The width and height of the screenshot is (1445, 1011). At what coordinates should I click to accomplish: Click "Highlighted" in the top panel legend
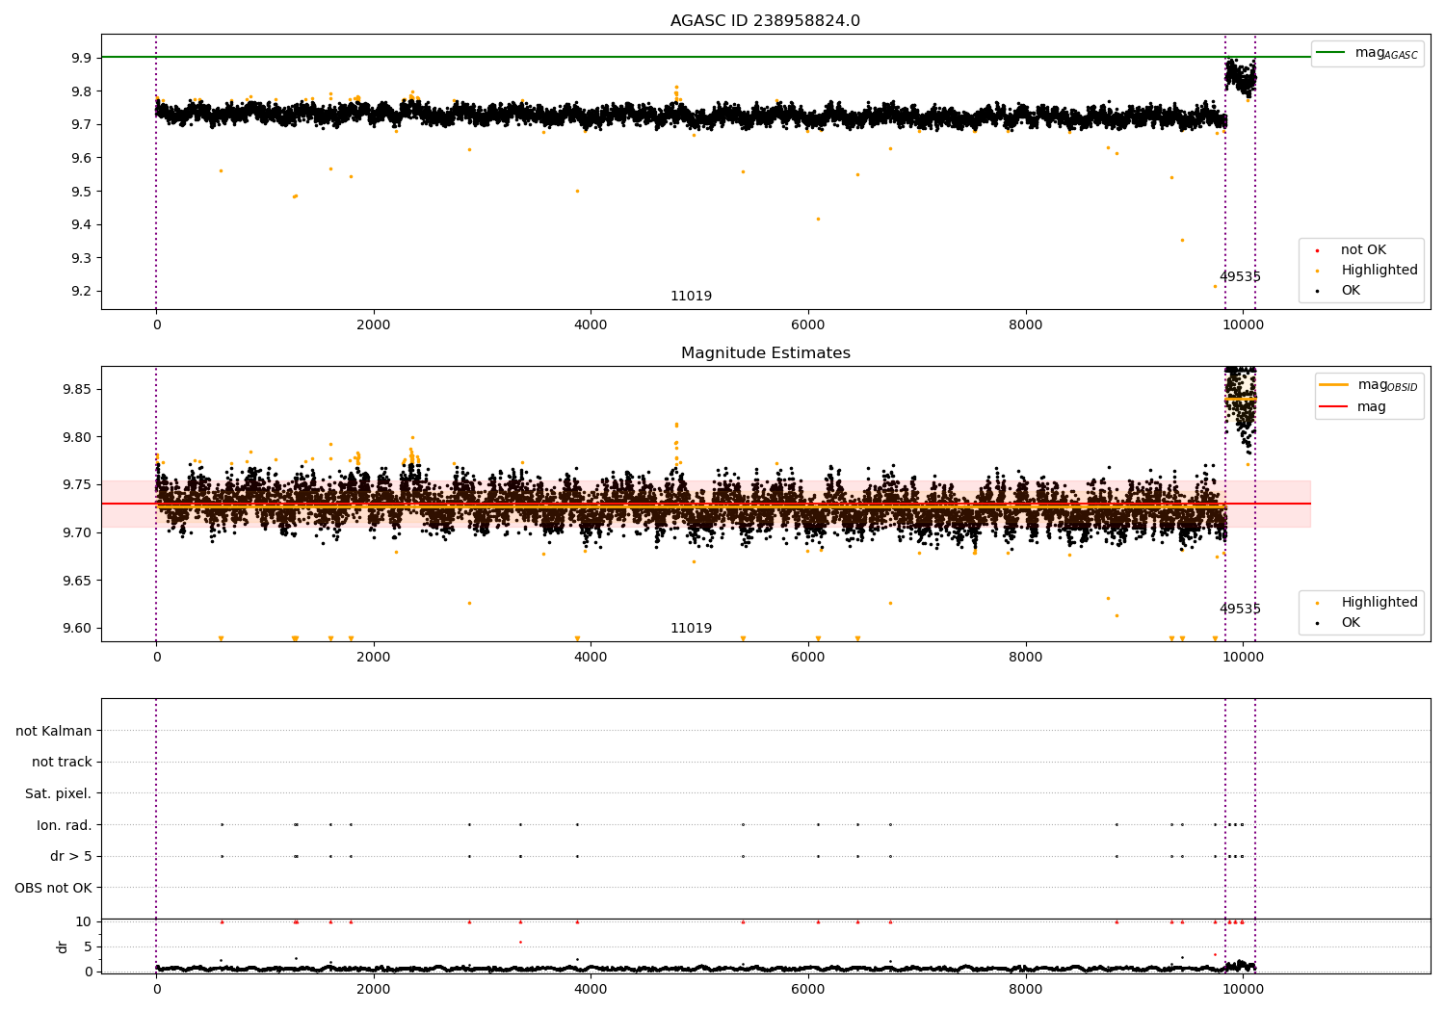[x=1379, y=271]
